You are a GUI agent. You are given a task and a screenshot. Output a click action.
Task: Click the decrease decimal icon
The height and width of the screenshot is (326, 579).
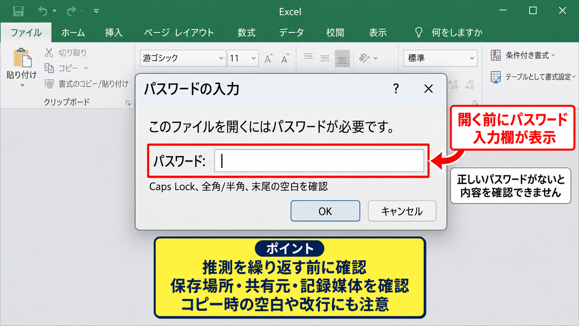coord(470,85)
